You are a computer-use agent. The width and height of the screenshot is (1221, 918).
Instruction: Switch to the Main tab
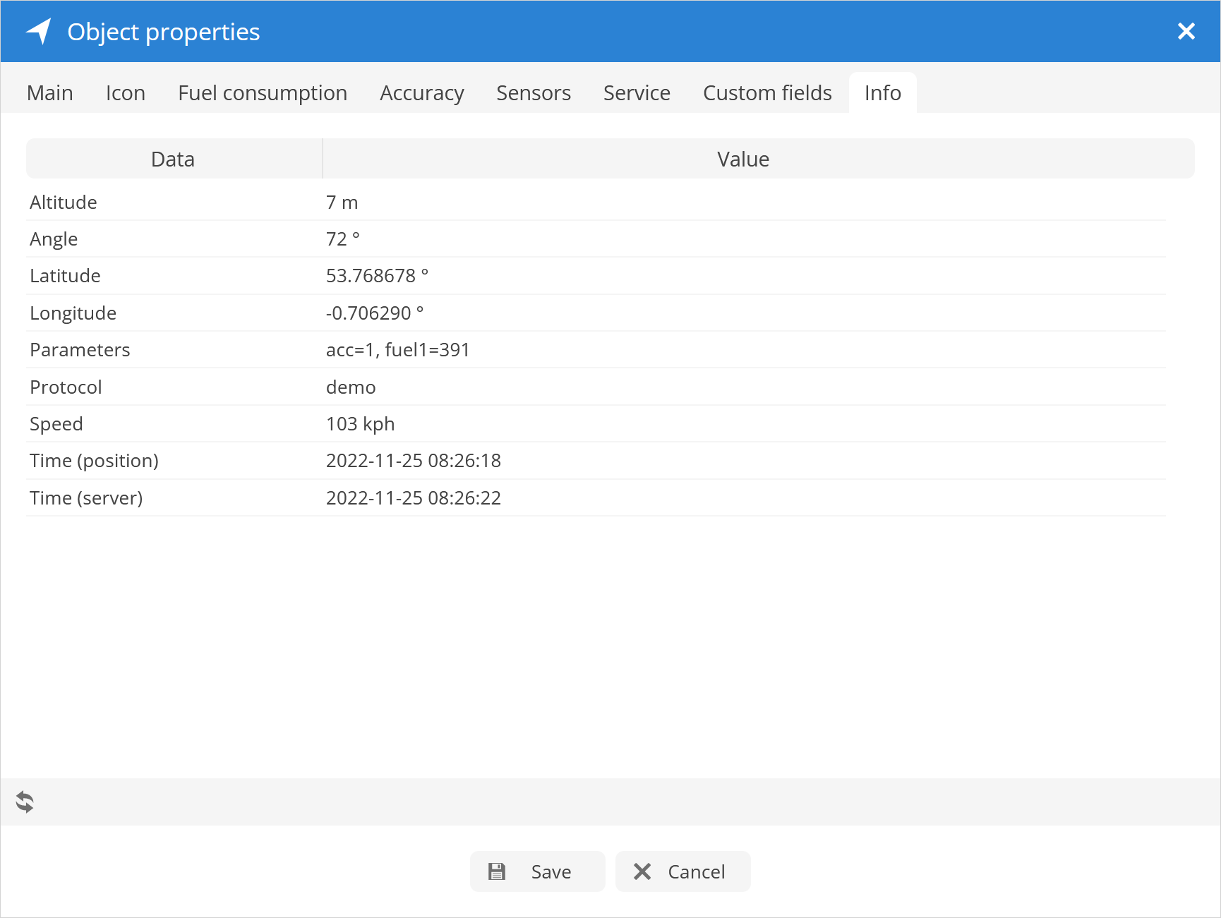click(x=50, y=93)
